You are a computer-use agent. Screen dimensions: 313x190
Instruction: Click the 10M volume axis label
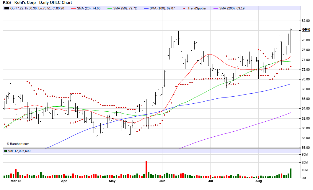[305, 170]
